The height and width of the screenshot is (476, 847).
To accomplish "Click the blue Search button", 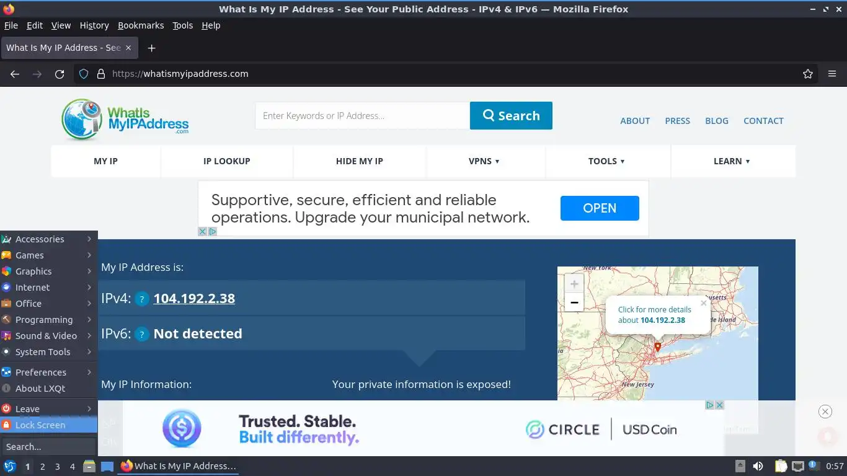I will (x=511, y=116).
